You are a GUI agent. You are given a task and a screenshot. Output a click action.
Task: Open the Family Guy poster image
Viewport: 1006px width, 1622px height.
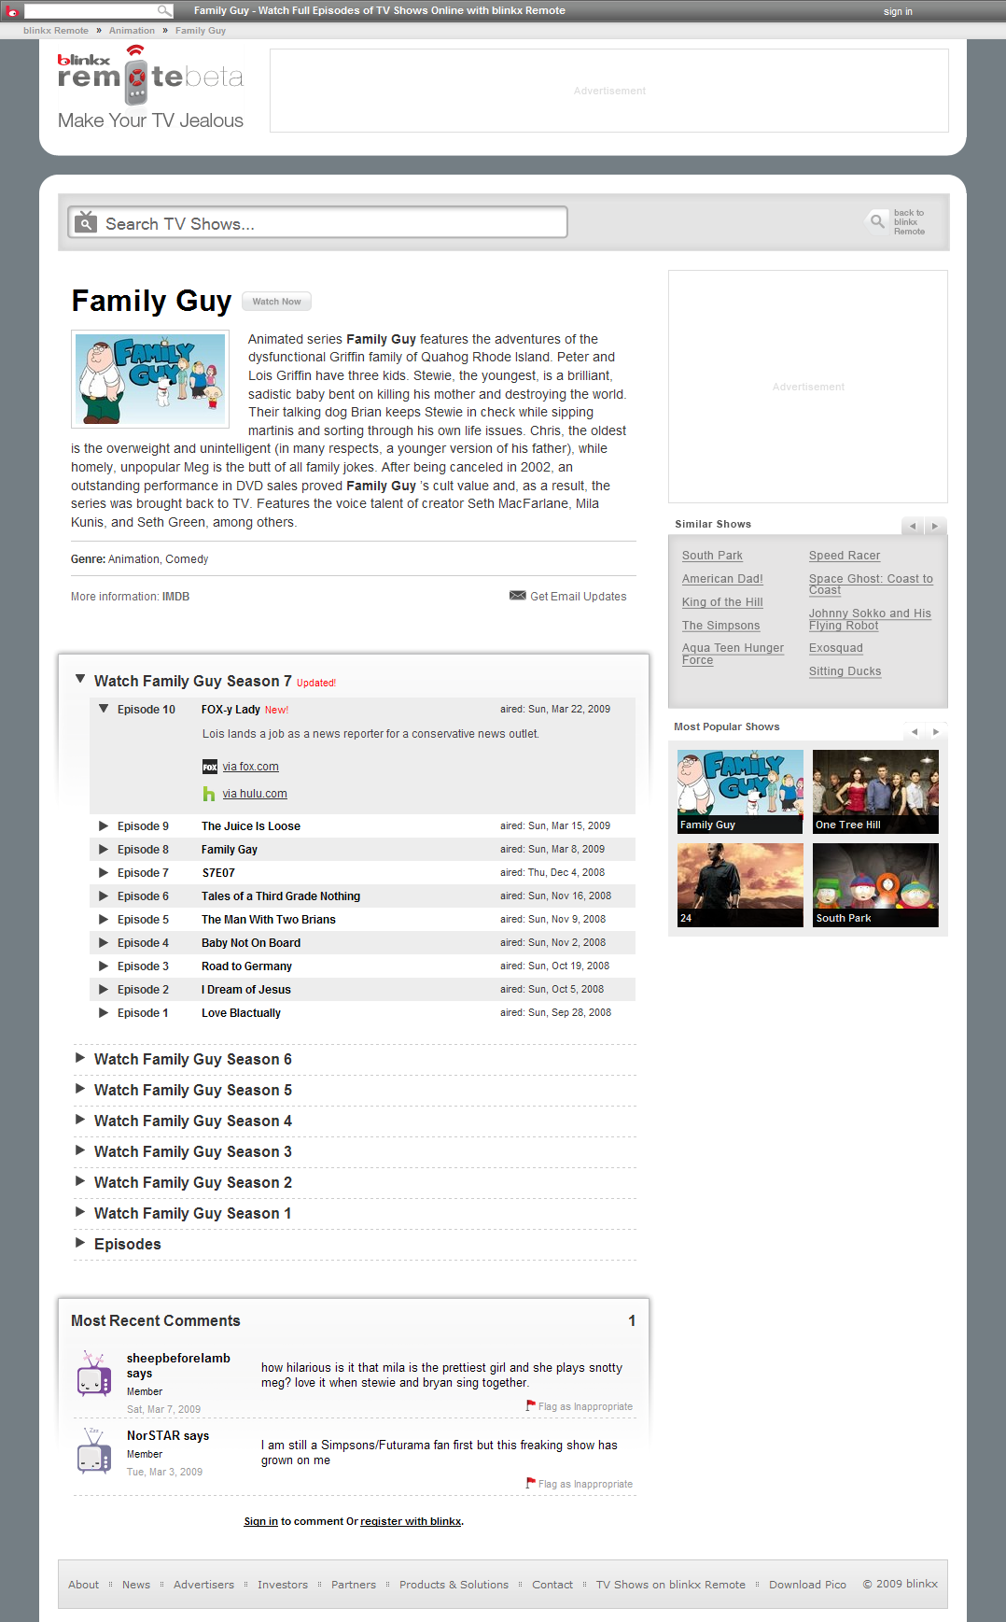pos(150,379)
